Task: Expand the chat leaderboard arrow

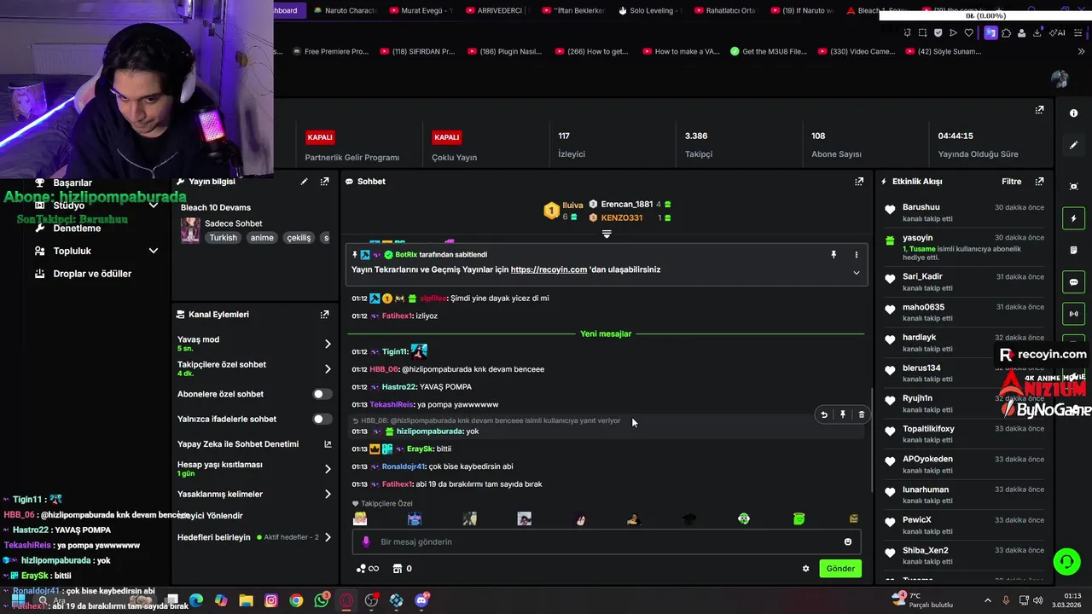Action: coord(607,234)
